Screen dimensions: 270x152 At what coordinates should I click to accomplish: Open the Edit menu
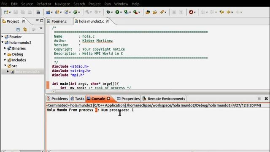pyautogui.click(x=14, y=4)
